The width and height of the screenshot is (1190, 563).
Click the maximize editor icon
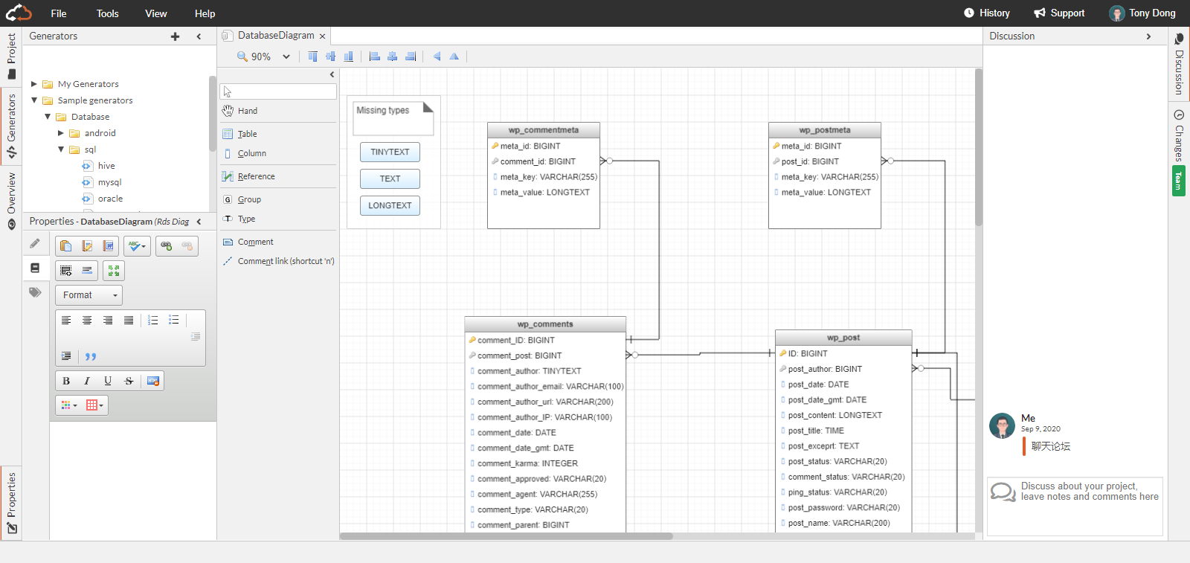(x=114, y=271)
